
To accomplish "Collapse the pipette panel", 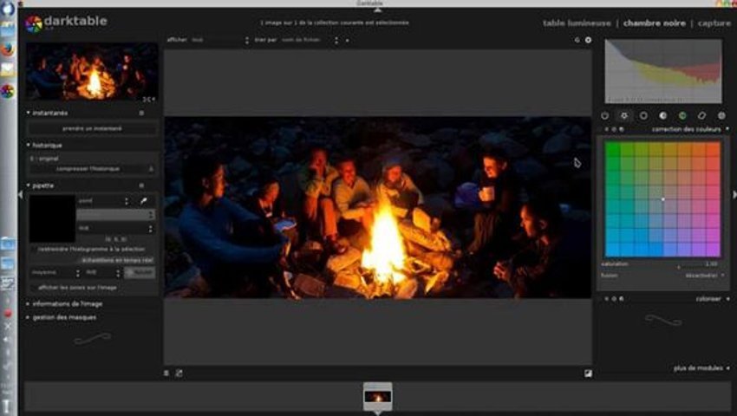I will pyautogui.click(x=29, y=185).
